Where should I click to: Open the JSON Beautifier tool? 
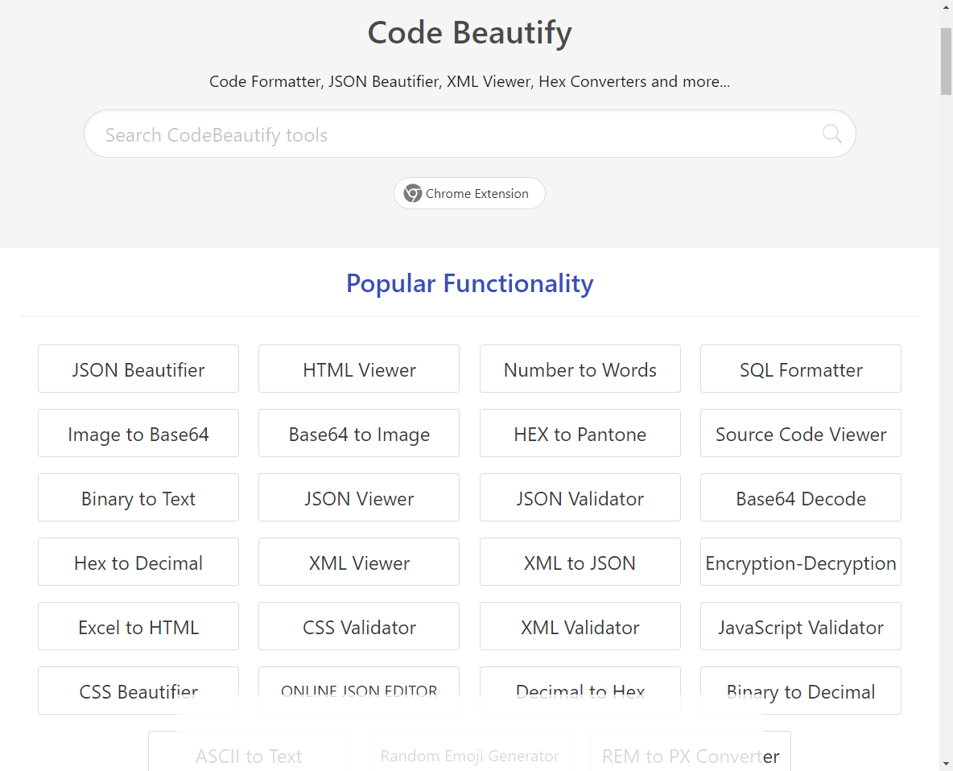138,369
